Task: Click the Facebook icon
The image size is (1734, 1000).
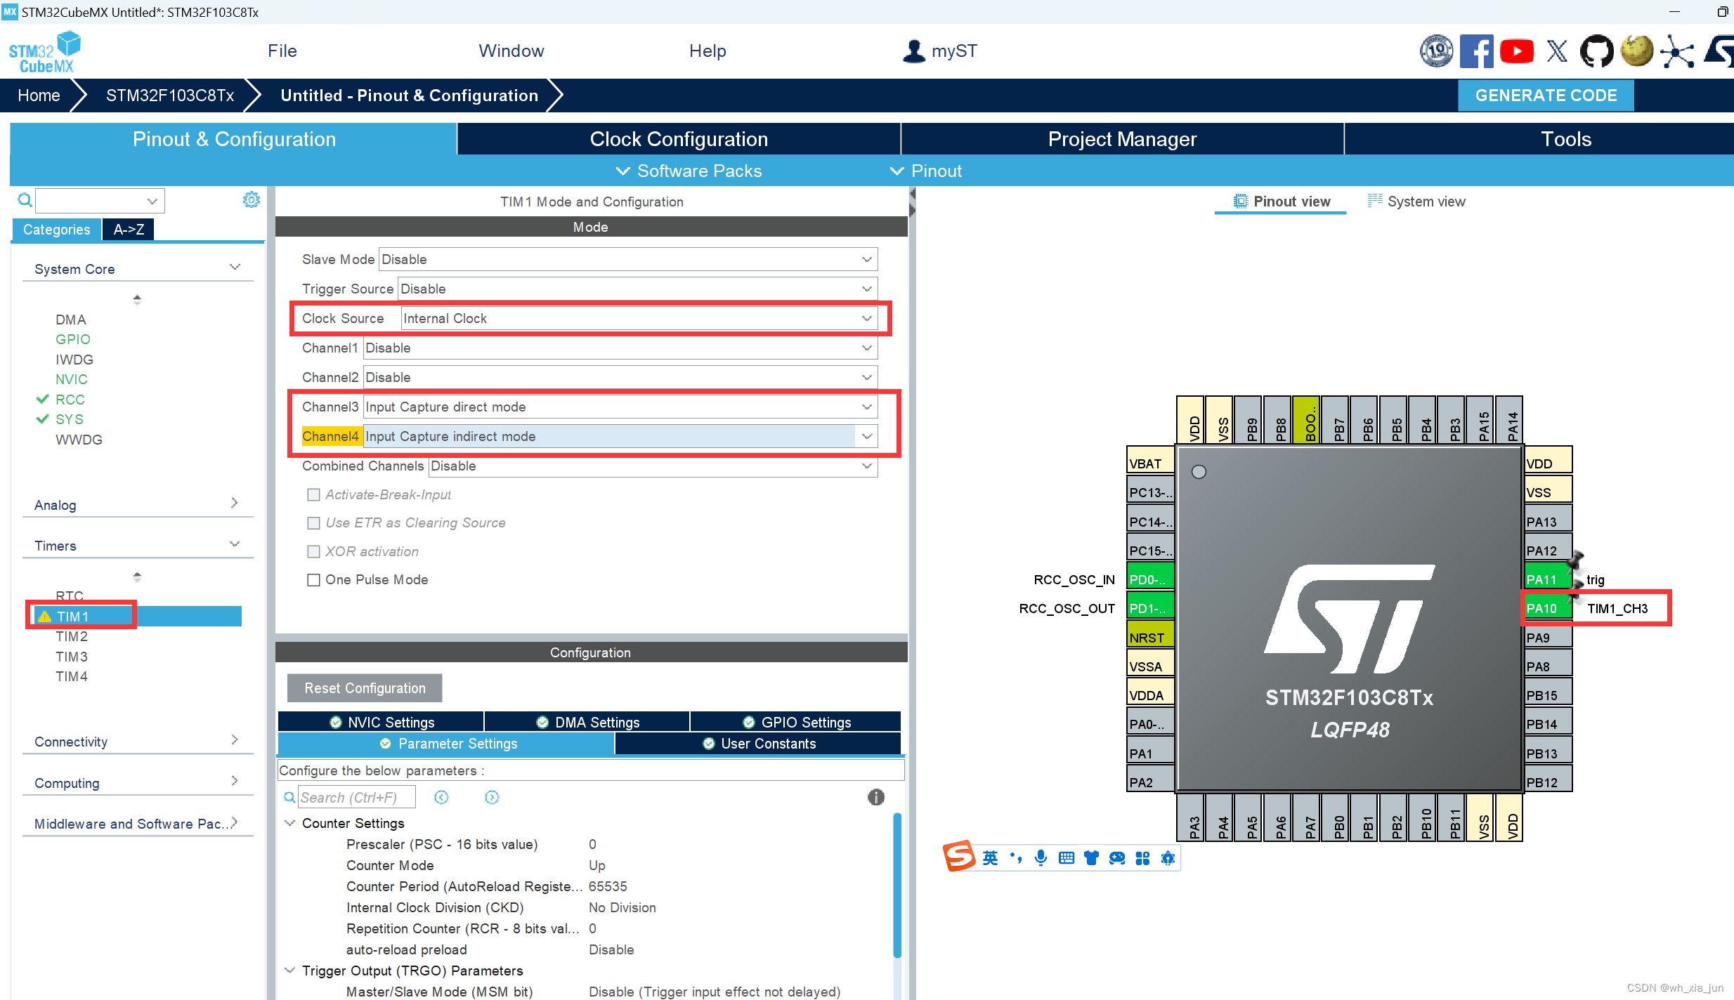Action: [1476, 52]
